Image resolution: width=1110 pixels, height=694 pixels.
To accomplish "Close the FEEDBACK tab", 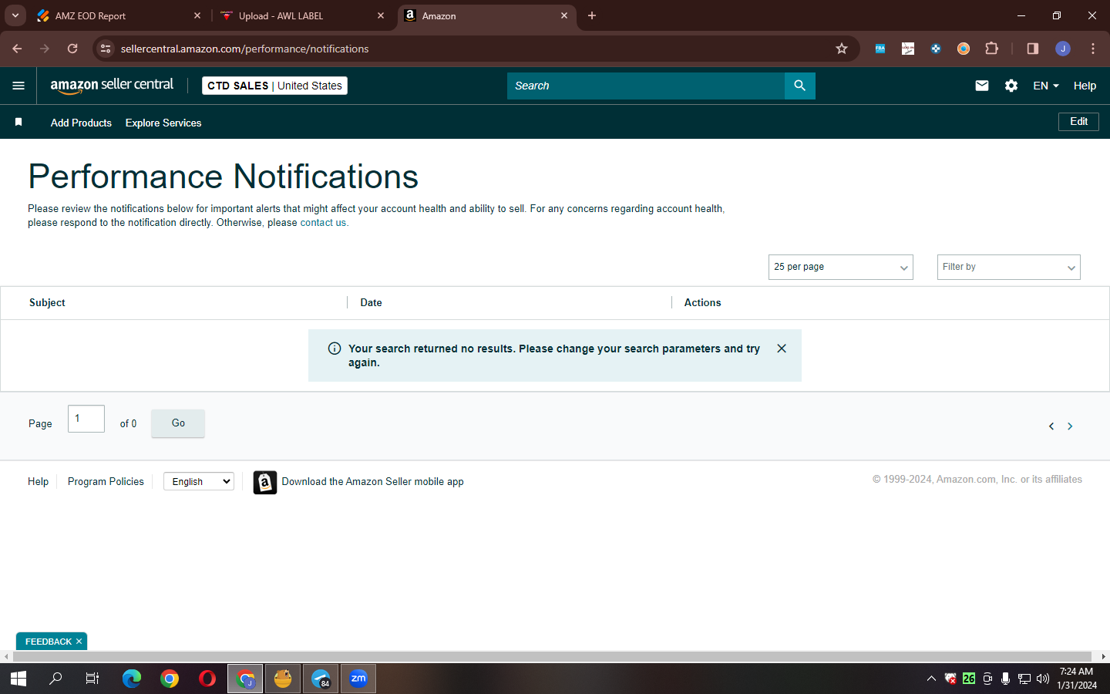I will coord(79,642).
